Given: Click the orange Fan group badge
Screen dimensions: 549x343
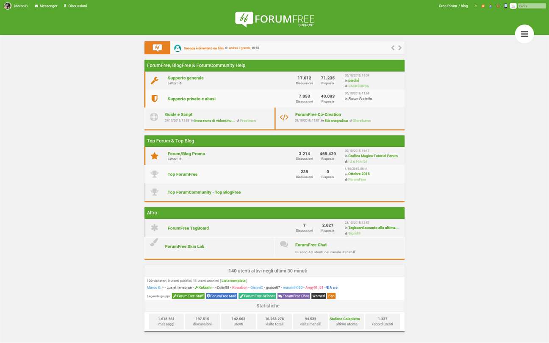Looking at the screenshot, I should click(x=331, y=296).
